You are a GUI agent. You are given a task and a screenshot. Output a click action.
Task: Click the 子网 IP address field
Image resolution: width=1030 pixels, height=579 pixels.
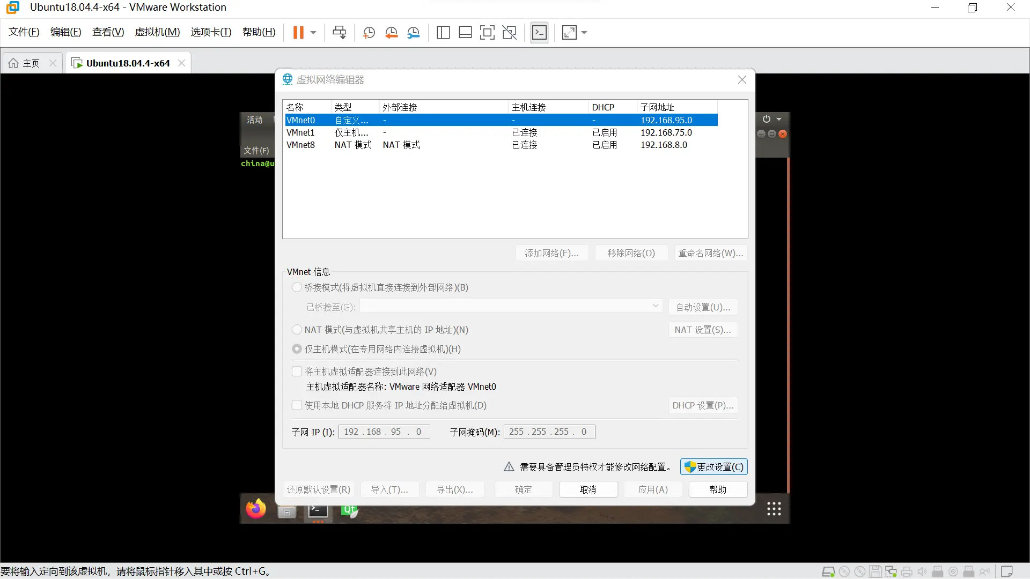point(384,432)
